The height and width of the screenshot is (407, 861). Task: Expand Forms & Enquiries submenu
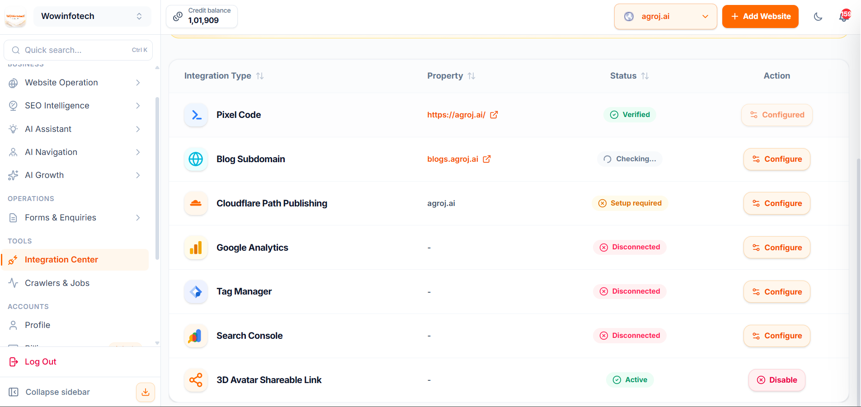(75, 218)
